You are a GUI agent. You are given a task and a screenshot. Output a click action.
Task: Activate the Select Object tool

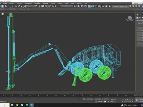point(3,6)
